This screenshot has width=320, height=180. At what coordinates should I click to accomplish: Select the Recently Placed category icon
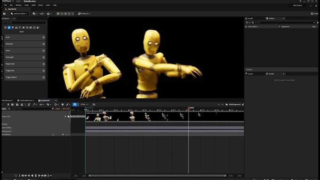(6, 28)
